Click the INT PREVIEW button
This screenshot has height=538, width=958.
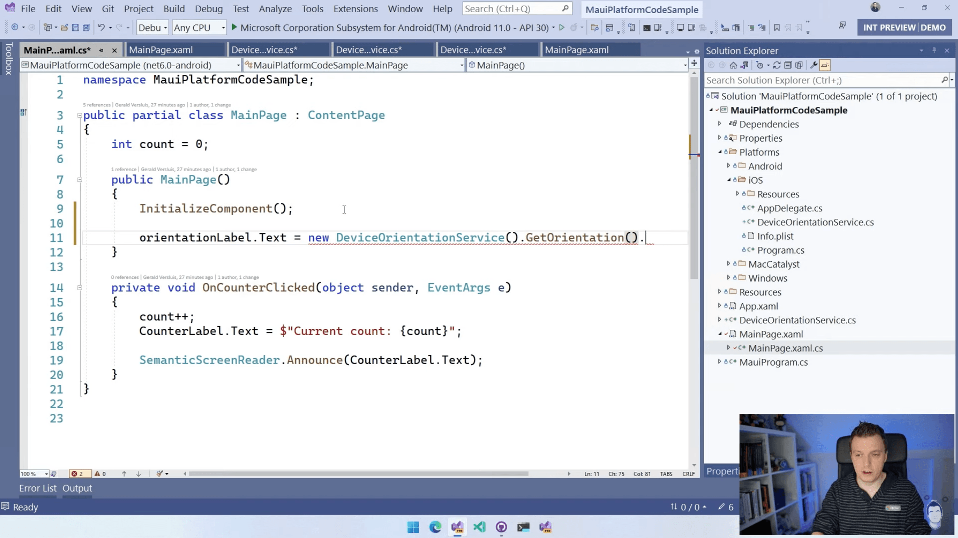click(889, 28)
